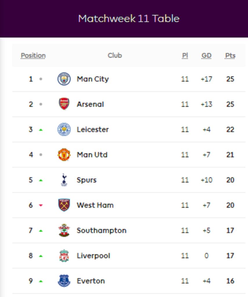
Task: Click the Spurs cockerel logo
Action: point(64,180)
